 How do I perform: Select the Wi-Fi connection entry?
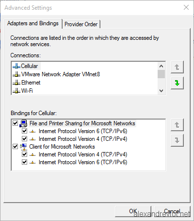tap(23, 91)
